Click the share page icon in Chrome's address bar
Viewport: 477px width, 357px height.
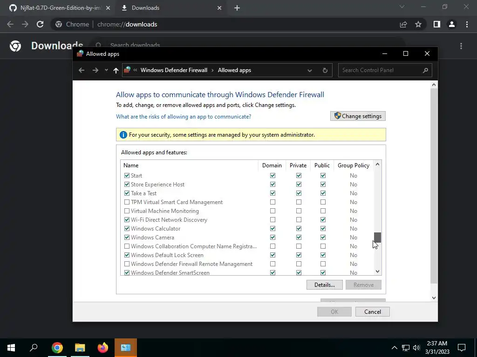point(403,24)
